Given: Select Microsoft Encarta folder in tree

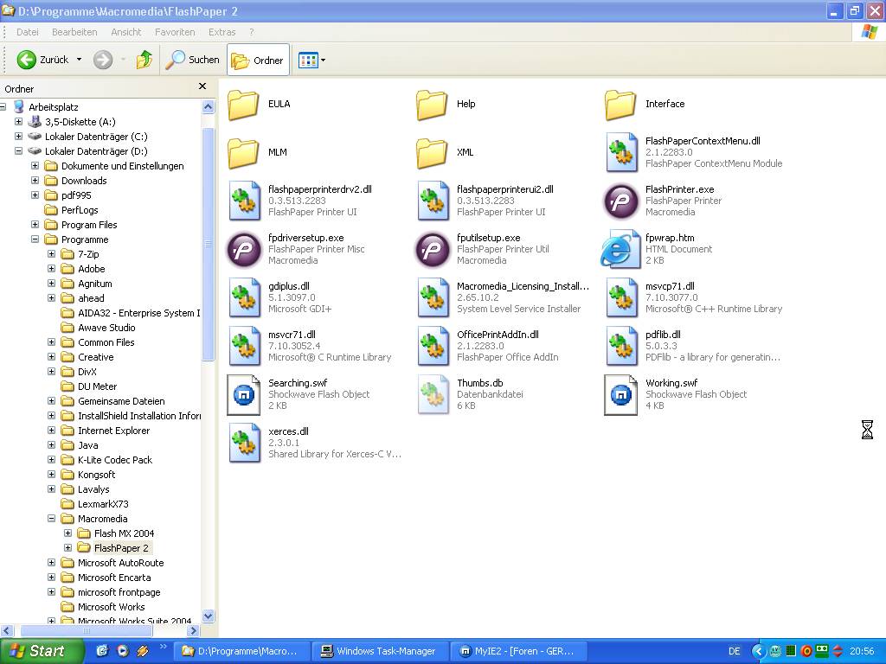Looking at the screenshot, I should (114, 577).
